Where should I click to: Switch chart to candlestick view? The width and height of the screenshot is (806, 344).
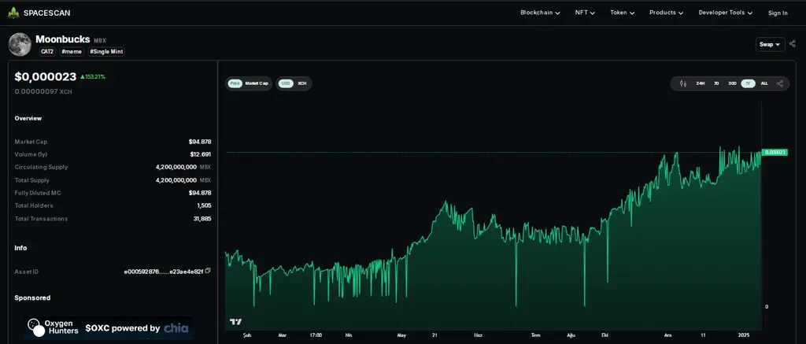(683, 83)
